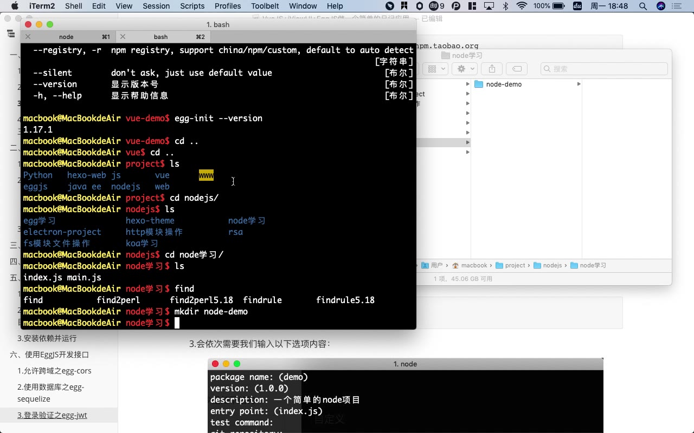Click the highlighted row arrow in Finder column
Image resolution: width=694 pixels, height=433 pixels.
tap(468, 142)
